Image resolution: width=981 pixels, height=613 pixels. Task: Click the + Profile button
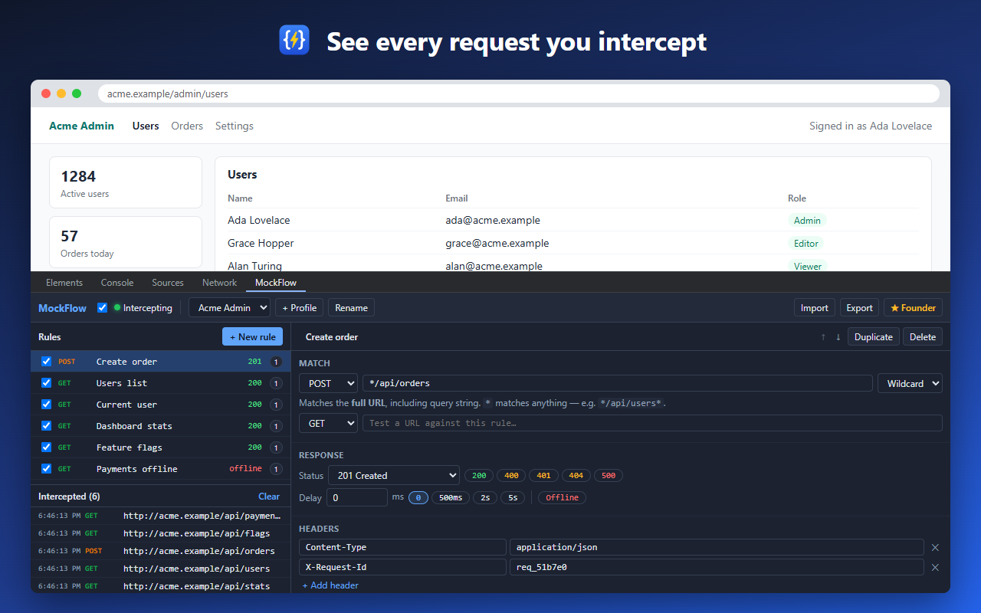(x=299, y=308)
